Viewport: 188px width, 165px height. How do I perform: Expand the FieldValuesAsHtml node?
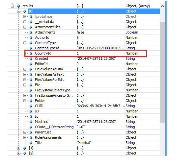click(25, 69)
